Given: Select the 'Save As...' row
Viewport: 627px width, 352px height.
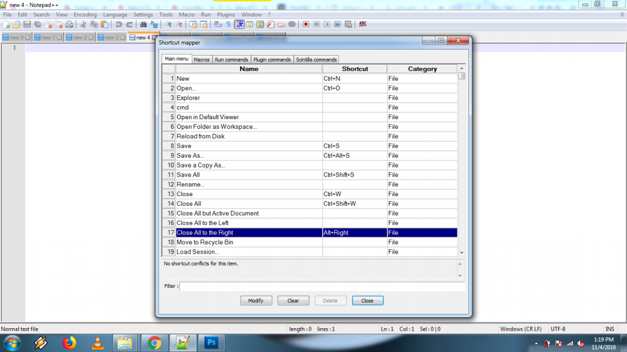Looking at the screenshot, I should coord(309,156).
